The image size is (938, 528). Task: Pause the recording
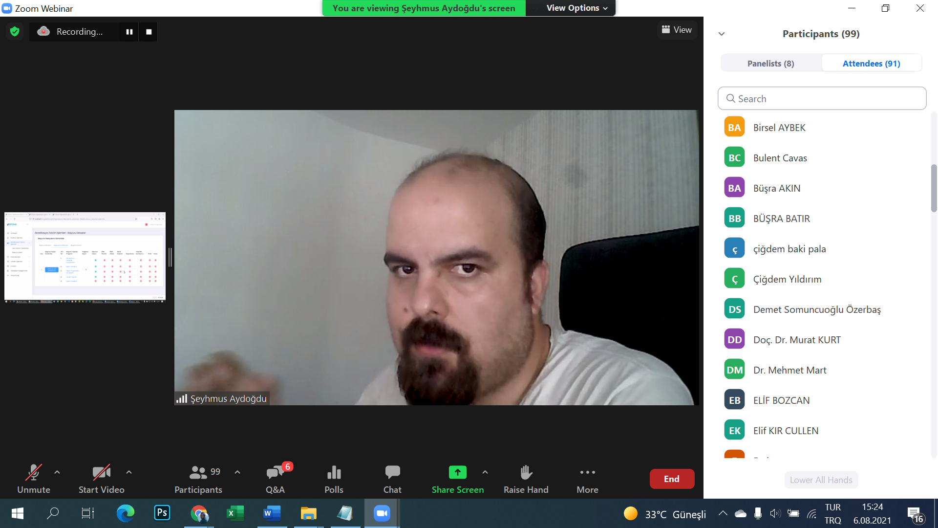pyautogui.click(x=129, y=32)
